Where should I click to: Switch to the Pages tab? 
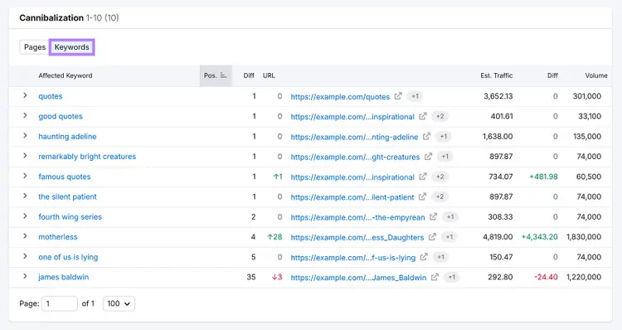click(35, 47)
